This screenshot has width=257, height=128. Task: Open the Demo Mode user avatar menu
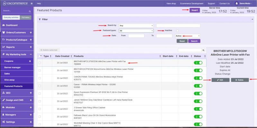coord(236,4)
